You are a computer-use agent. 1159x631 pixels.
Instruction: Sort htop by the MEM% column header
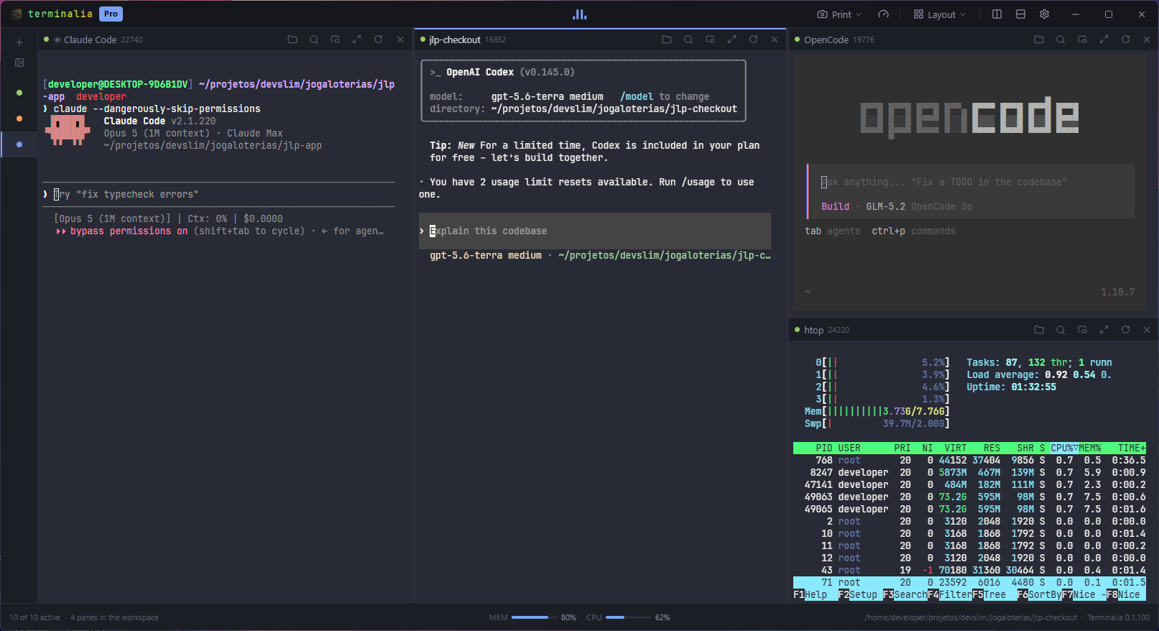tap(1090, 448)
